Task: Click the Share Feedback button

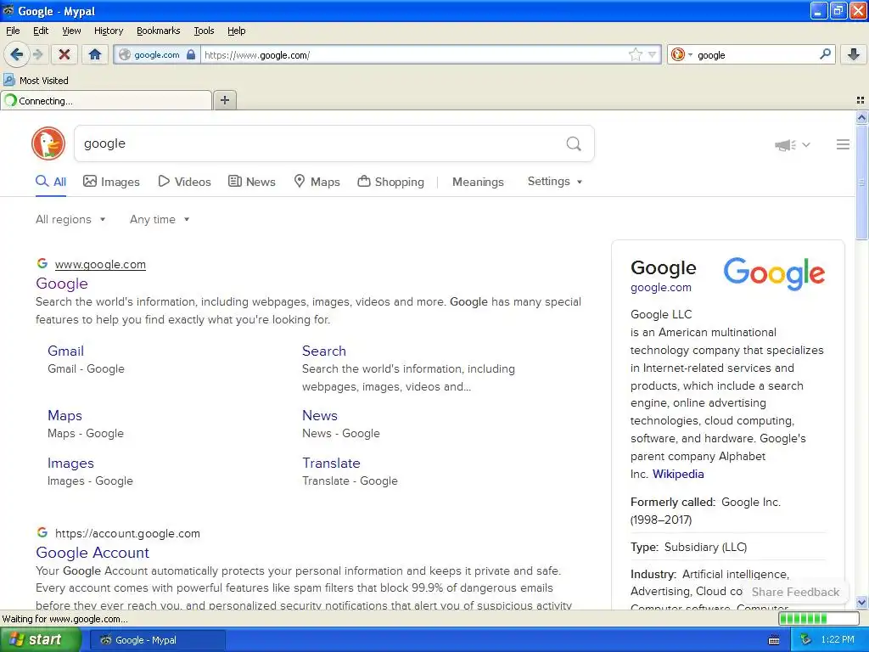Action: click(x=795, y=592)
